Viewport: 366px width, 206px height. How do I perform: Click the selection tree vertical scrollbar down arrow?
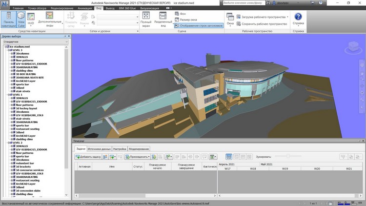tap(66, 195)
